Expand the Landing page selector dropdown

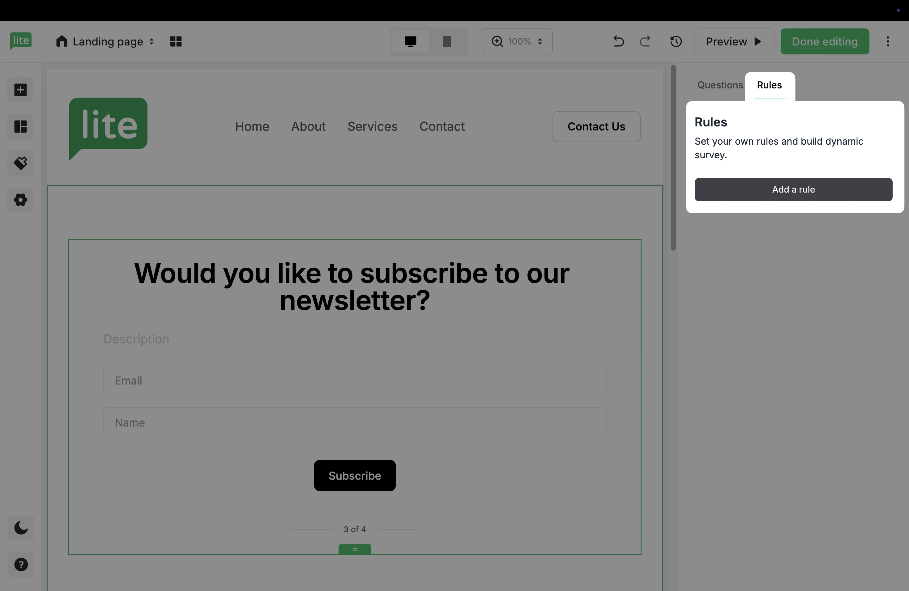coord(105,41)
